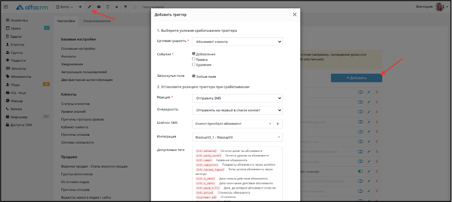452x202 pixels.
Task: Open the hamburger menu in the header
Action: pyautogui.click(x=6, y=7)
